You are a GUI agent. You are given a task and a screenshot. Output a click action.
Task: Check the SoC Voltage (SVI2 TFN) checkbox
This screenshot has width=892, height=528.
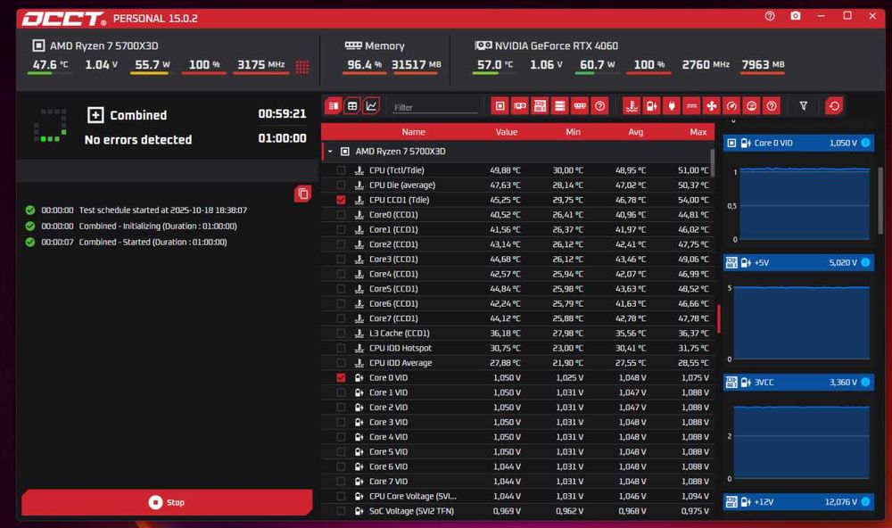(341, 511)
